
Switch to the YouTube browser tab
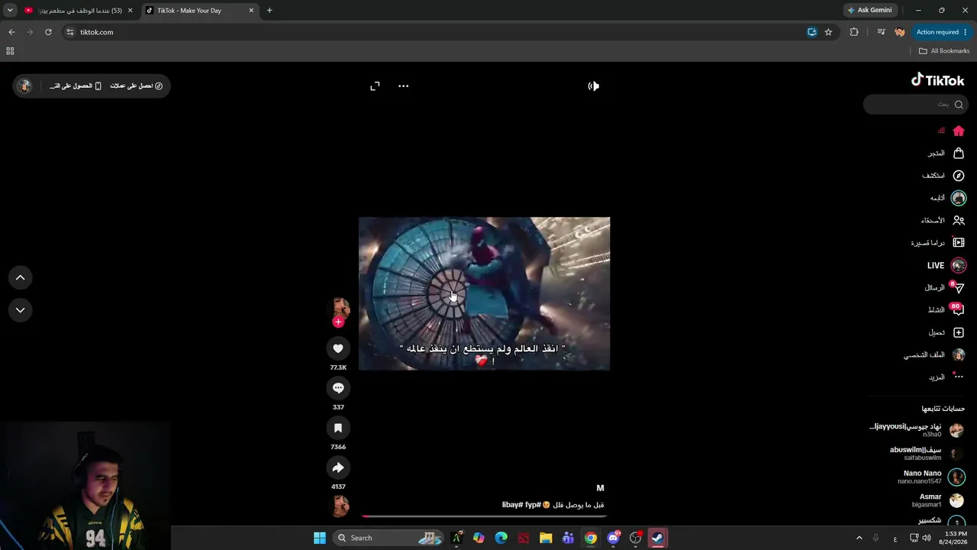[79, 11]
